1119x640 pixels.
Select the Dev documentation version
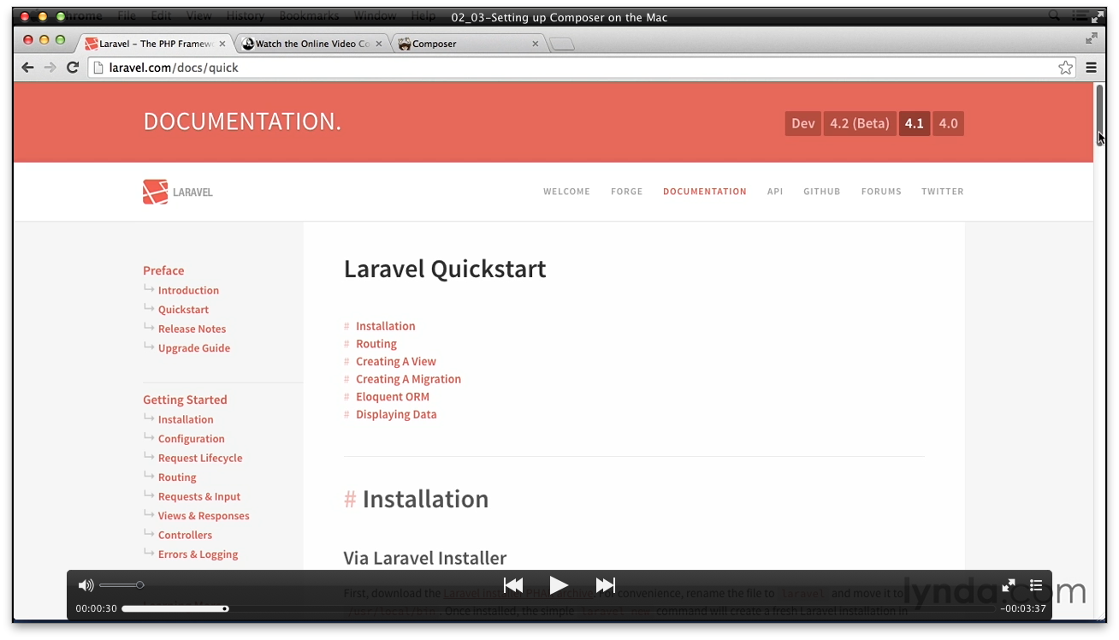pyautogui.click(x=802, y=123)
